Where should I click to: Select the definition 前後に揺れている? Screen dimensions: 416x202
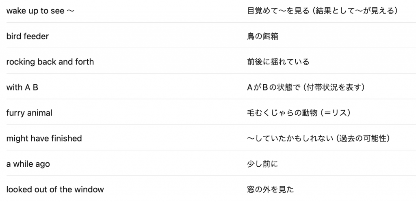point(278,62)
